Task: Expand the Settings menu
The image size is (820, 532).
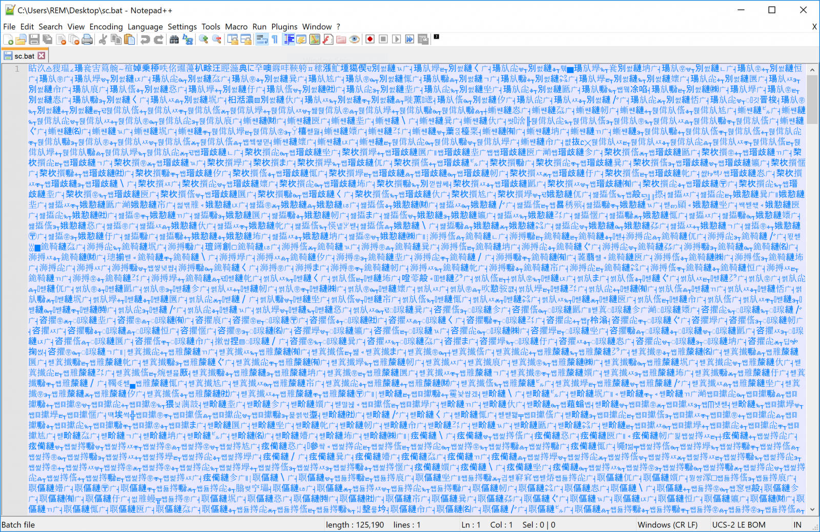Action: tap(182, 27)
